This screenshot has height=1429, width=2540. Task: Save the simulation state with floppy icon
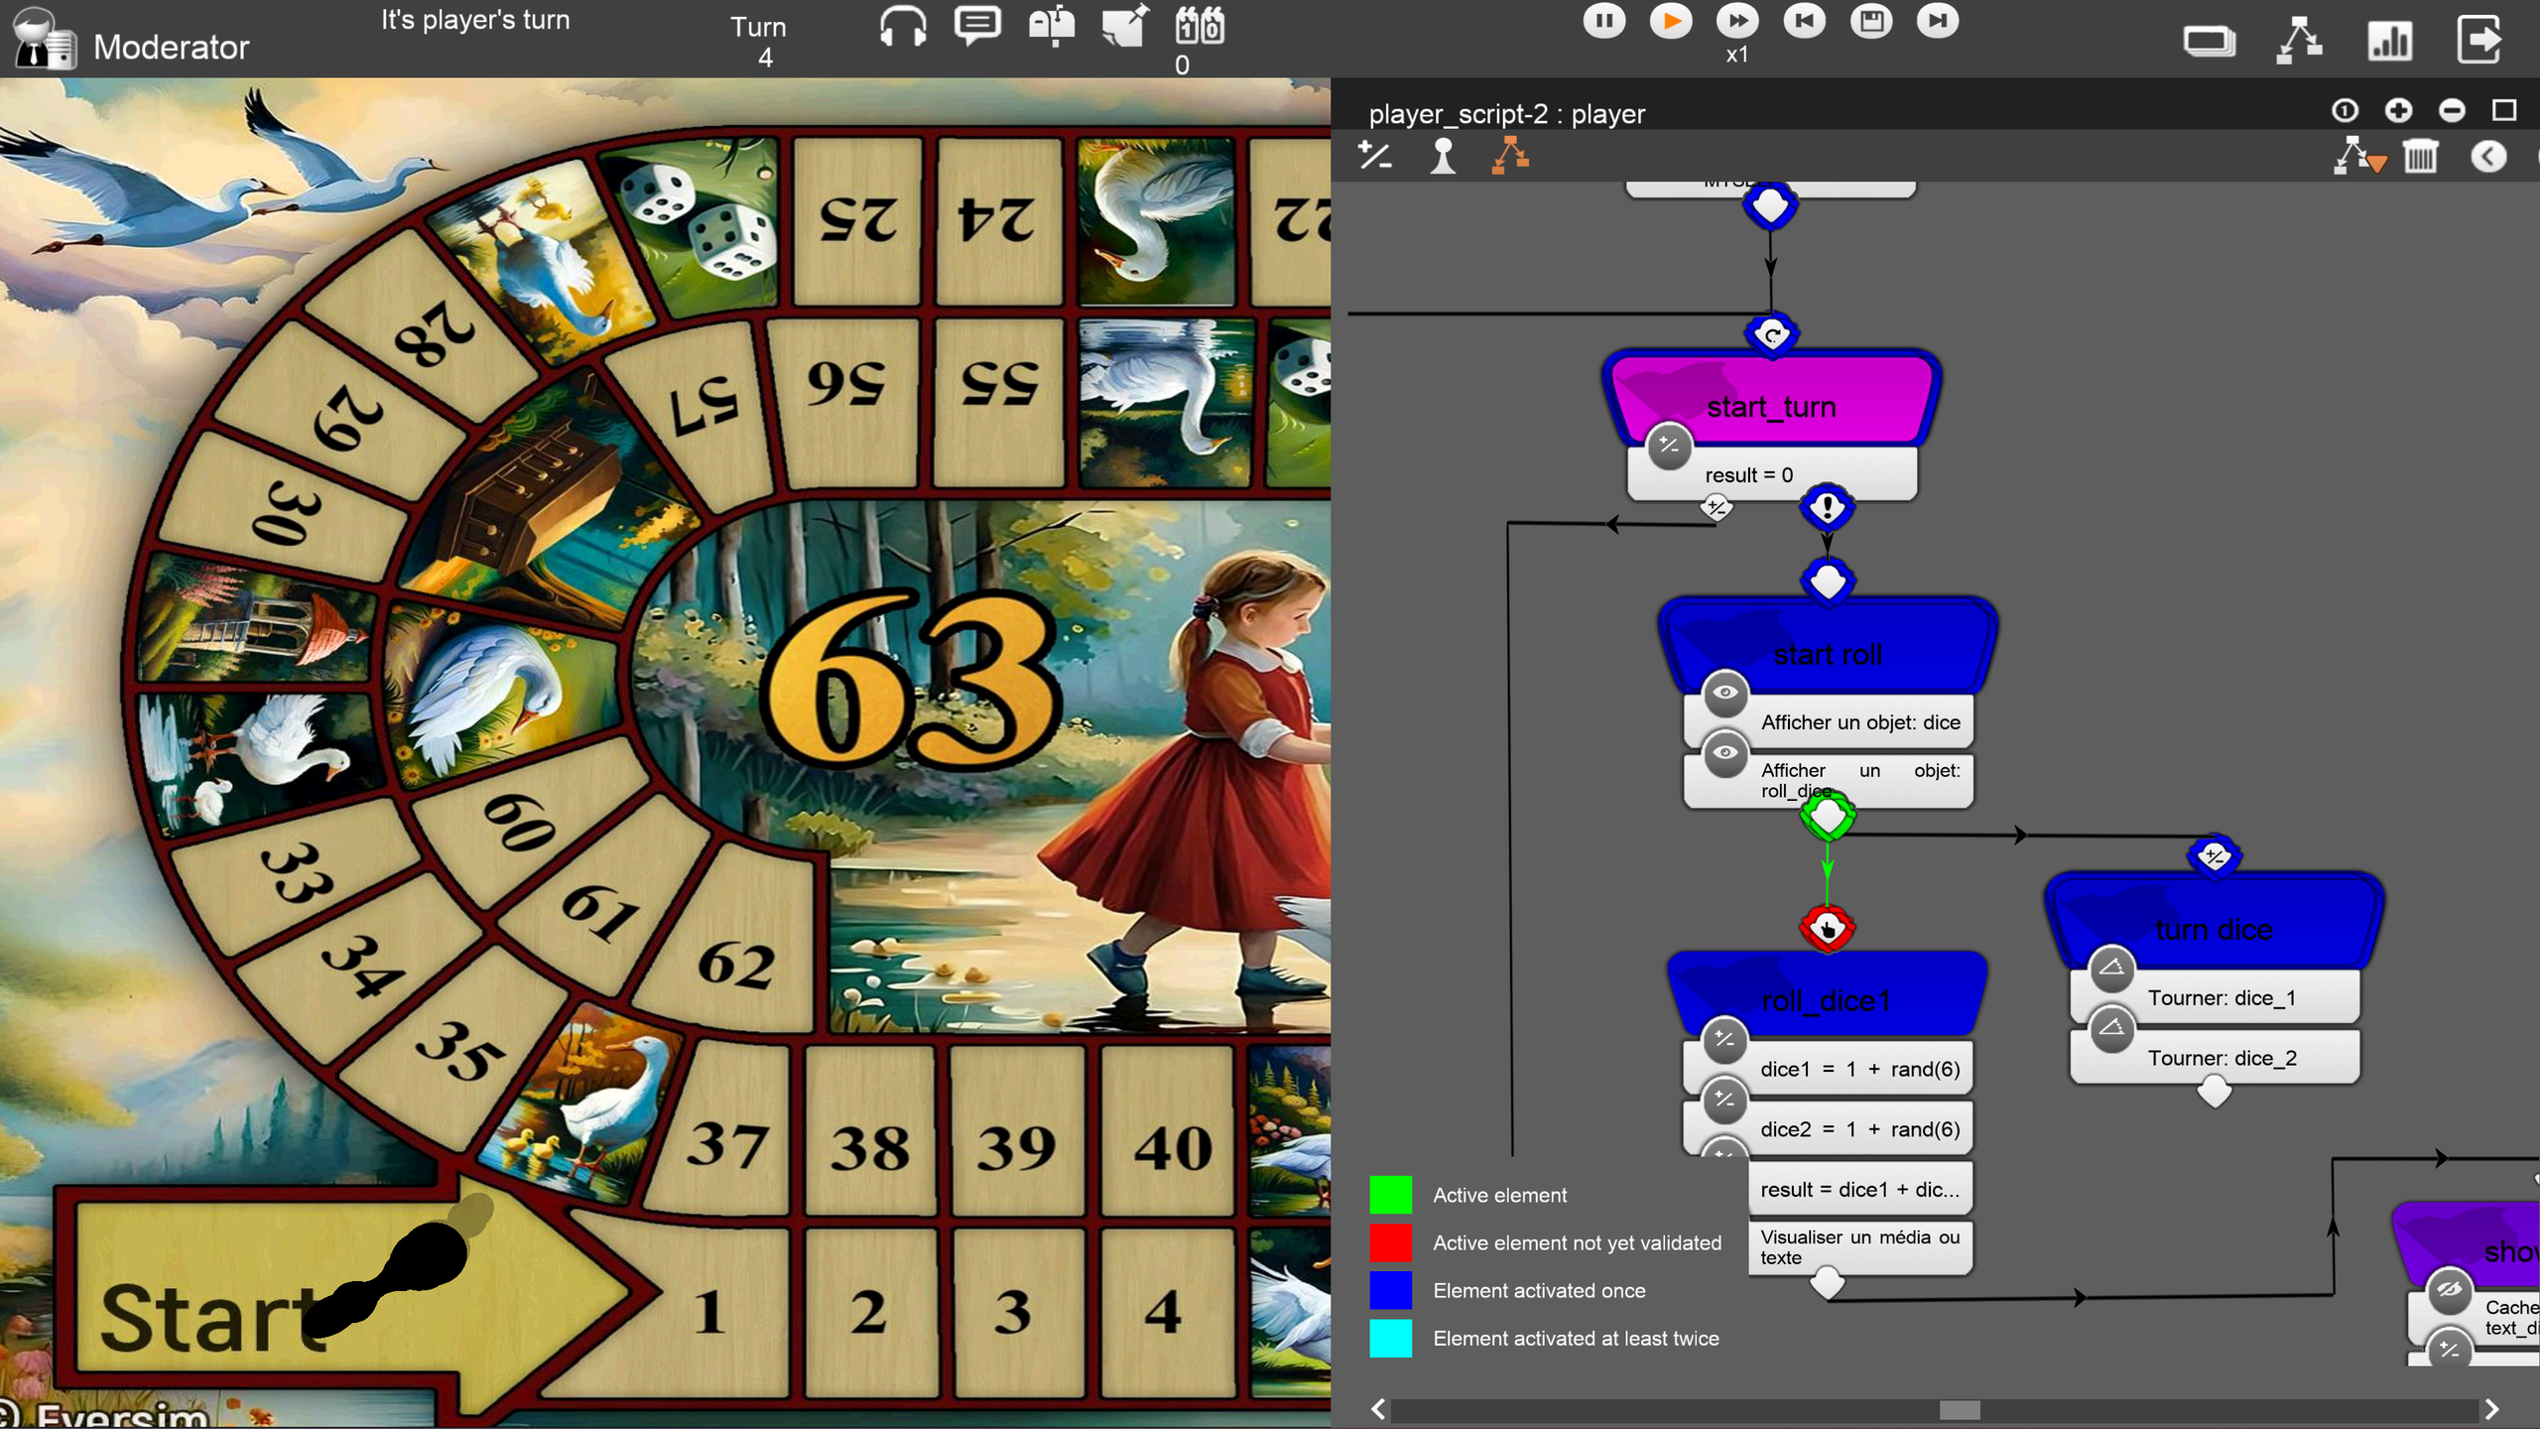(1871, 21)
